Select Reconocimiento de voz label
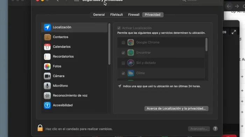245x137 pixels. (70, 96)
